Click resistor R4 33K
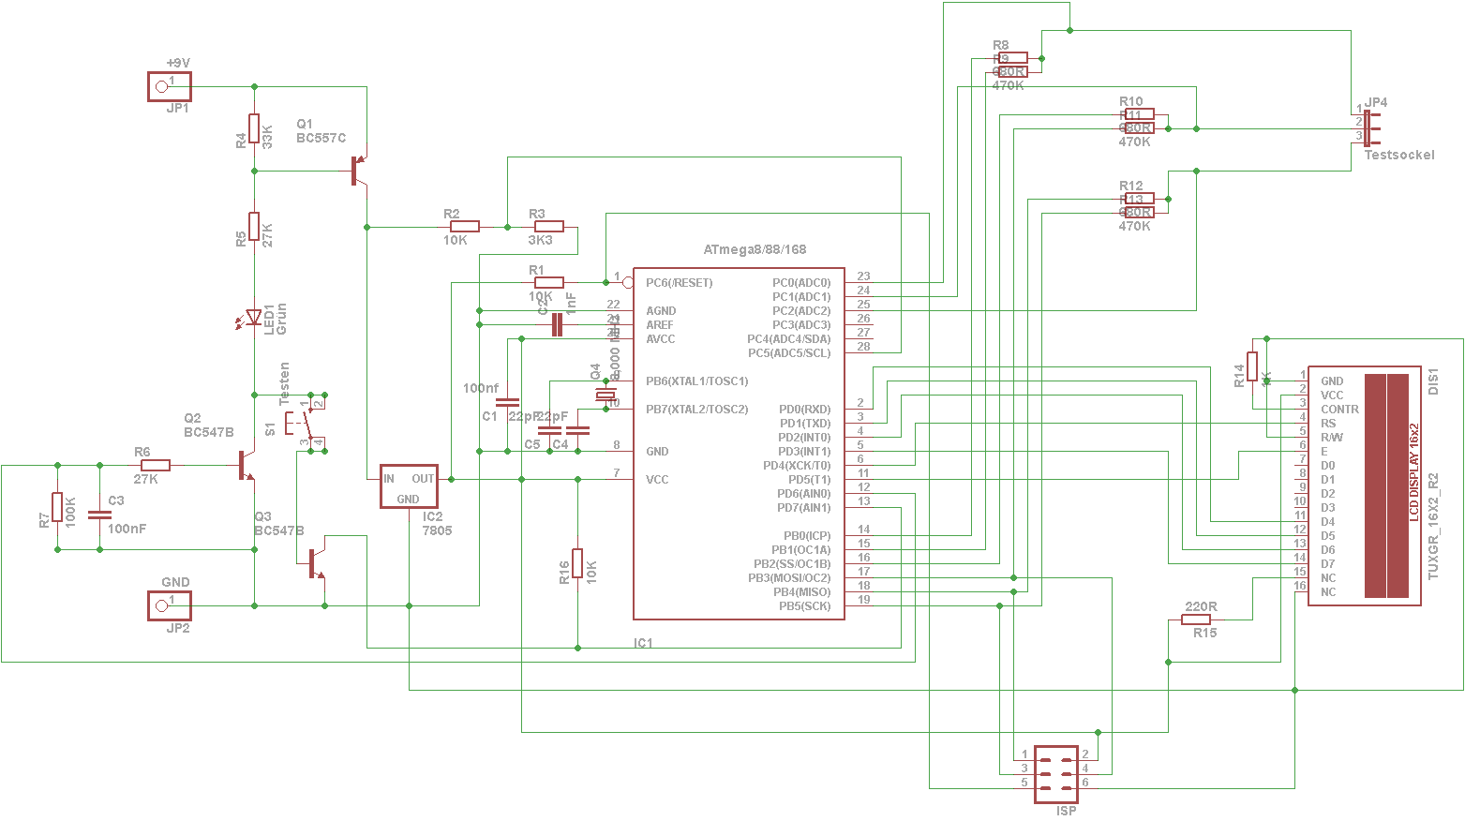 [x=254, y=128]
